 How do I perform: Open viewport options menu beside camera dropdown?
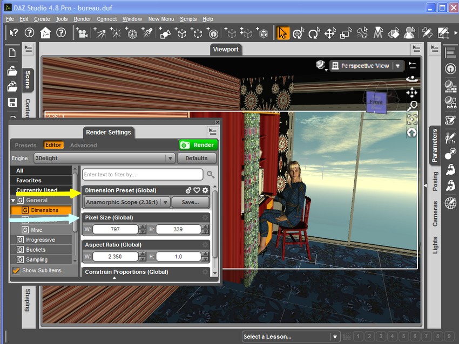tap(412, 65)
